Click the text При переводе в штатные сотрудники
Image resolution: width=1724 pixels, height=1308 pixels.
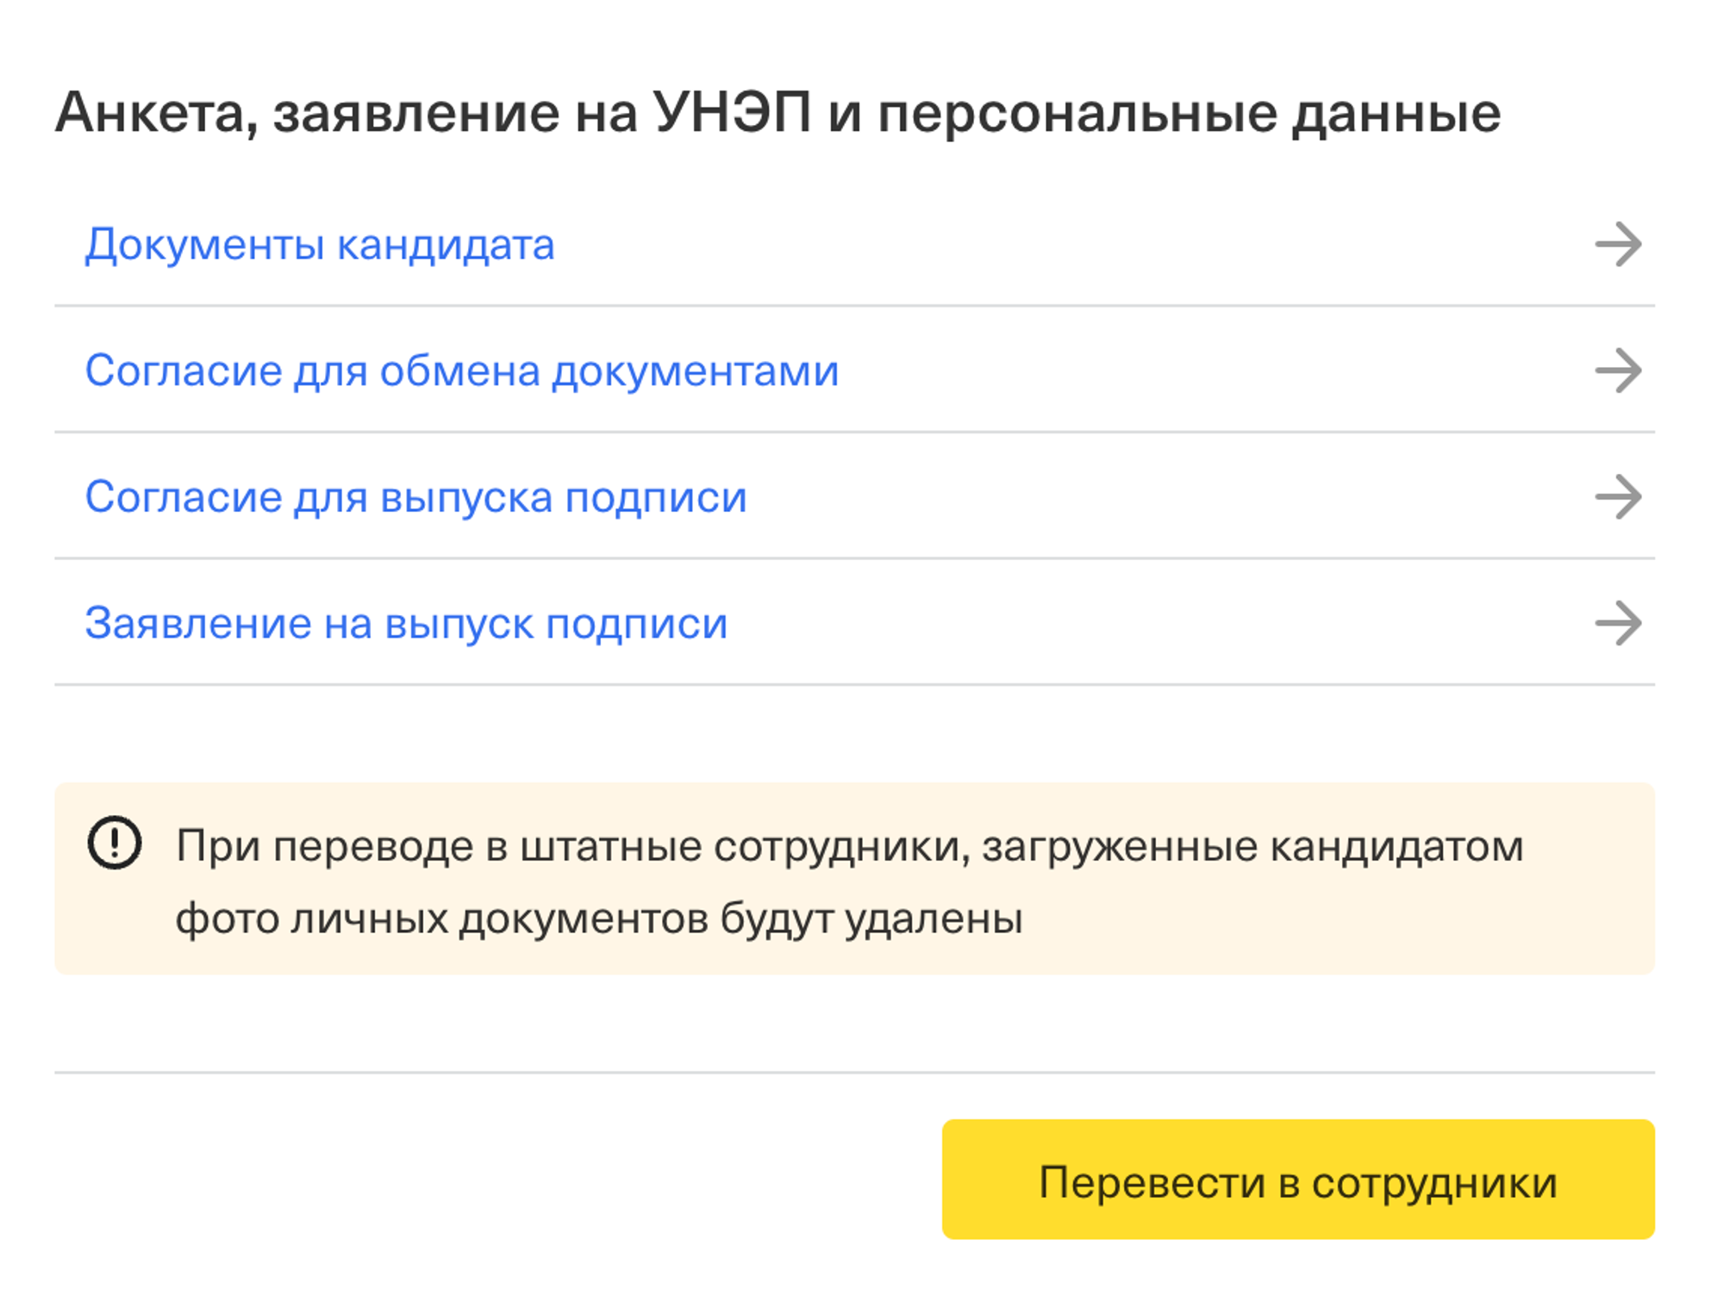(569, 846)
